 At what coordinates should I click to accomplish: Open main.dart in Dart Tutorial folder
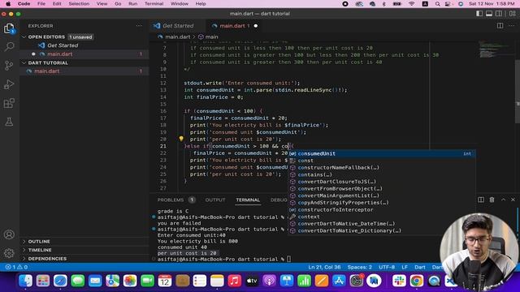point(47,71)
